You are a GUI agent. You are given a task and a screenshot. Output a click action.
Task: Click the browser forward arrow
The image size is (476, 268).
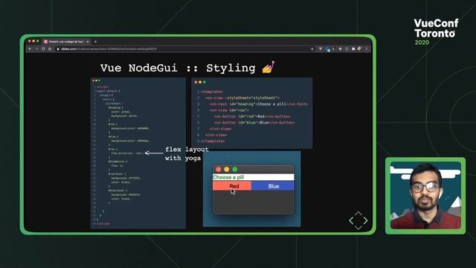click(x=36, y=49)
